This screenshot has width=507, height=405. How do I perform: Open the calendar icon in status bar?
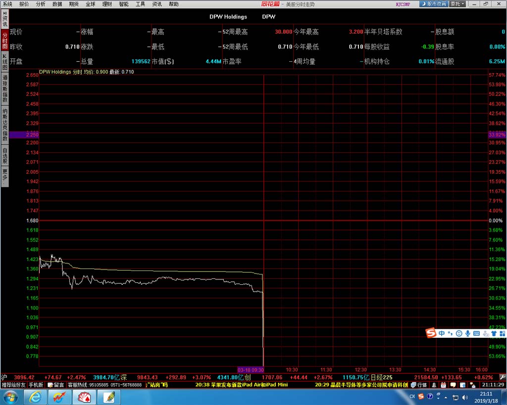[x=443, y=385]
